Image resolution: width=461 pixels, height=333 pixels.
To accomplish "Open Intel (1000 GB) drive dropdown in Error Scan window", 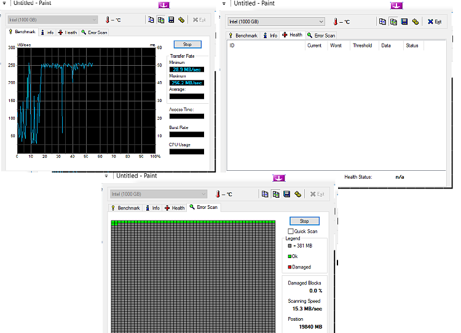I will coord(159,194).
